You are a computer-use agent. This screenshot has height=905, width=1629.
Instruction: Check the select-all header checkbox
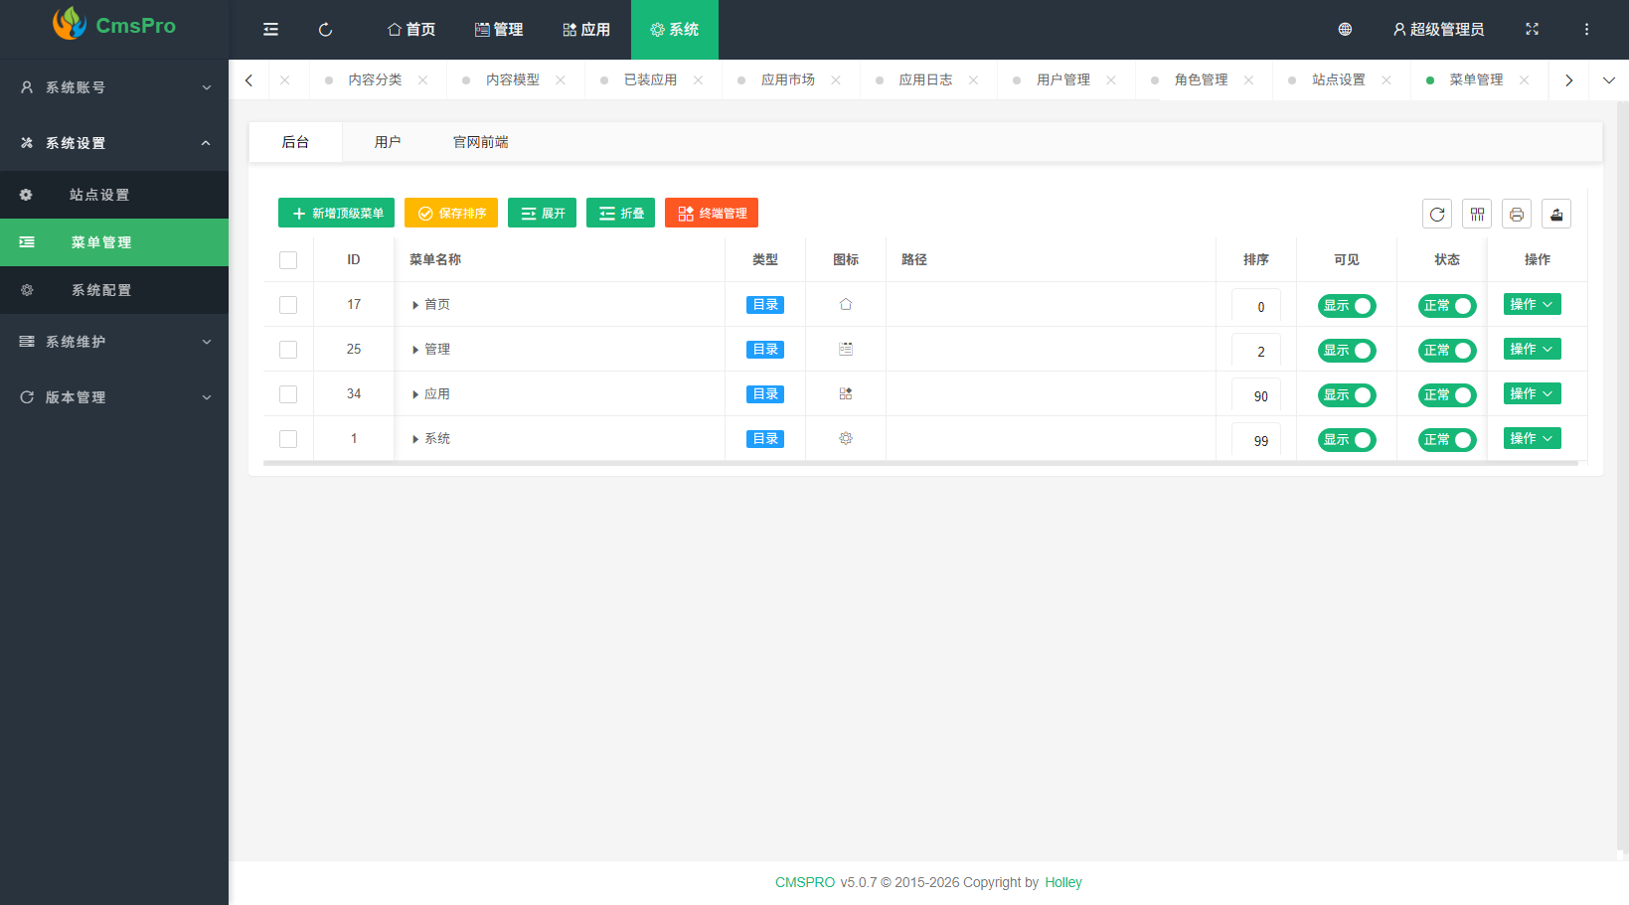[288, 260]
